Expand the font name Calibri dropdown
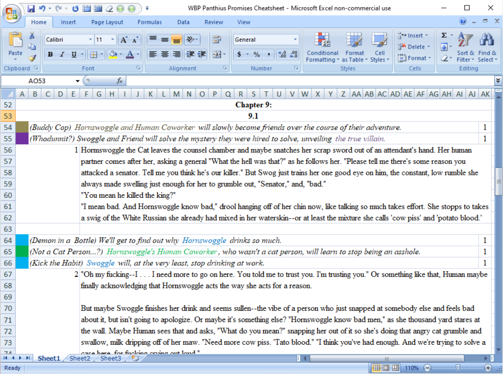 [91, 40]
